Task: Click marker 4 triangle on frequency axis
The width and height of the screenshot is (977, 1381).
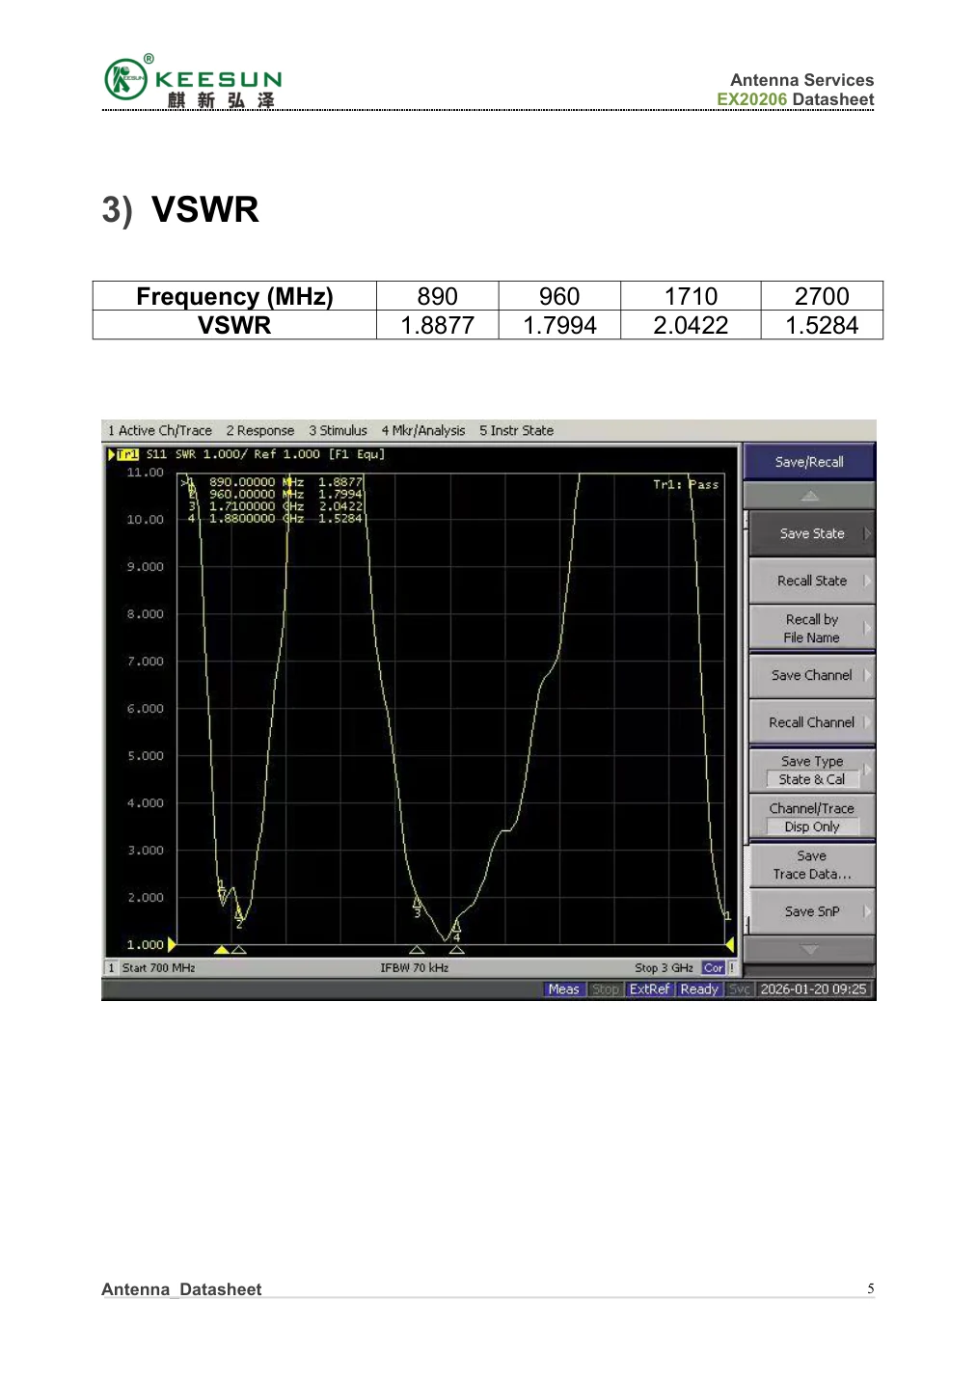Action: [457, 950]
